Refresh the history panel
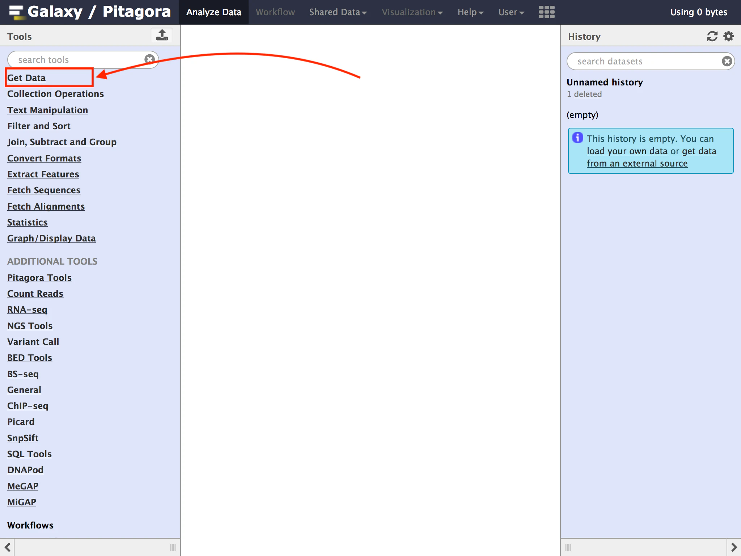This screenshot has height=556, width=741. [712, 36]
